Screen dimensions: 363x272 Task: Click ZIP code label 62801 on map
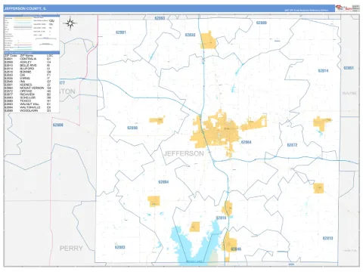[121, 32]
